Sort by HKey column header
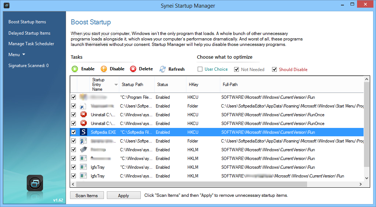This screenshot has width=376, height=207. coord(203,84)
